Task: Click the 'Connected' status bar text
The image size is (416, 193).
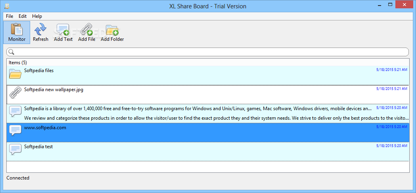Action: click(18, 178)
